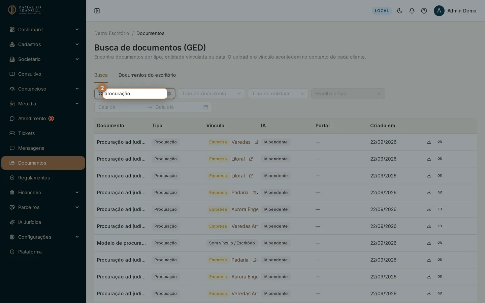
Task: Collapse the sidebar with the panel toggle icon
Action: coord(97,11)
